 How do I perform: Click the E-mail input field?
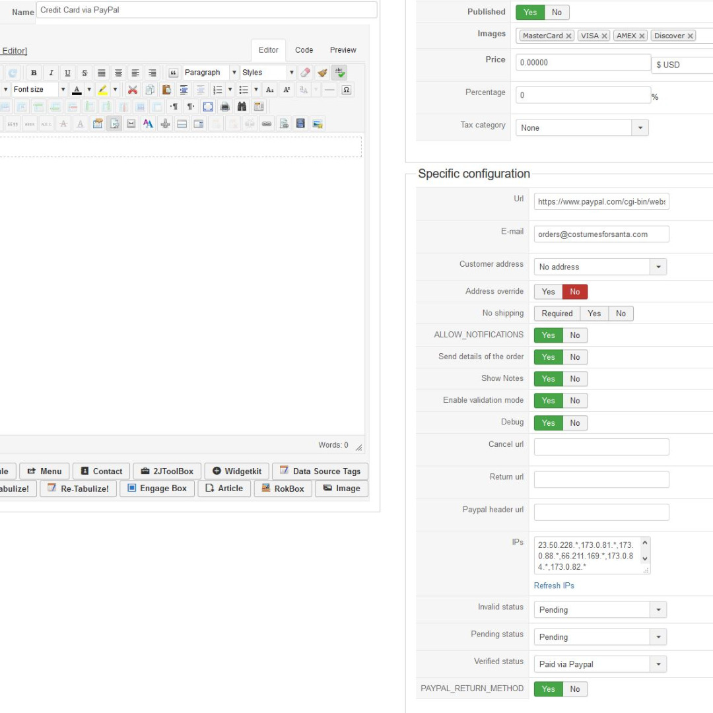coord(601,234)
